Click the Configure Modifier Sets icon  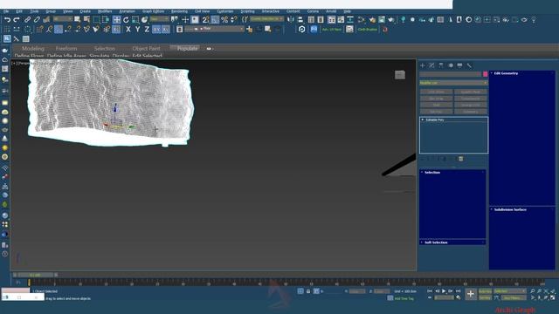(461, 159)
